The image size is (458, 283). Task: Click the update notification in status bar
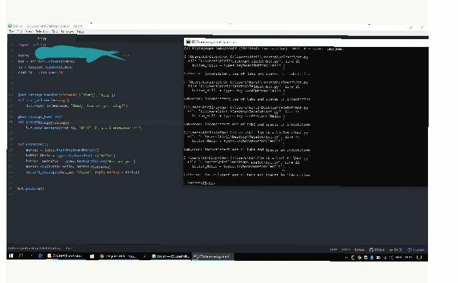tap(416, 249)
